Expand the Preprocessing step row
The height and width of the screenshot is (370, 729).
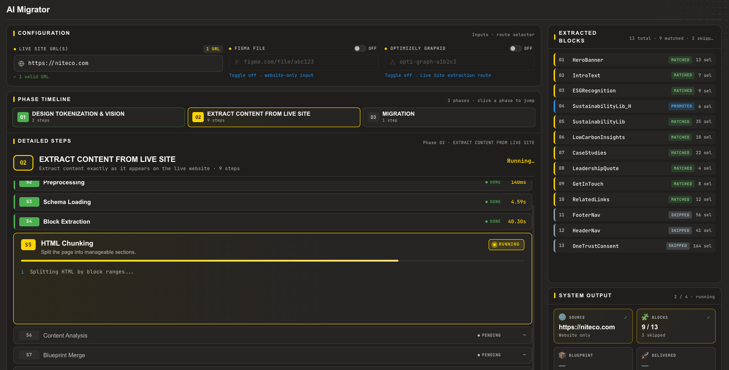pos(273,185)
